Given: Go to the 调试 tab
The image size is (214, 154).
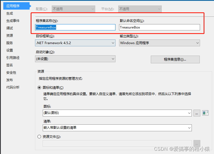Looking at the screenshot, I should click(10, 28).
